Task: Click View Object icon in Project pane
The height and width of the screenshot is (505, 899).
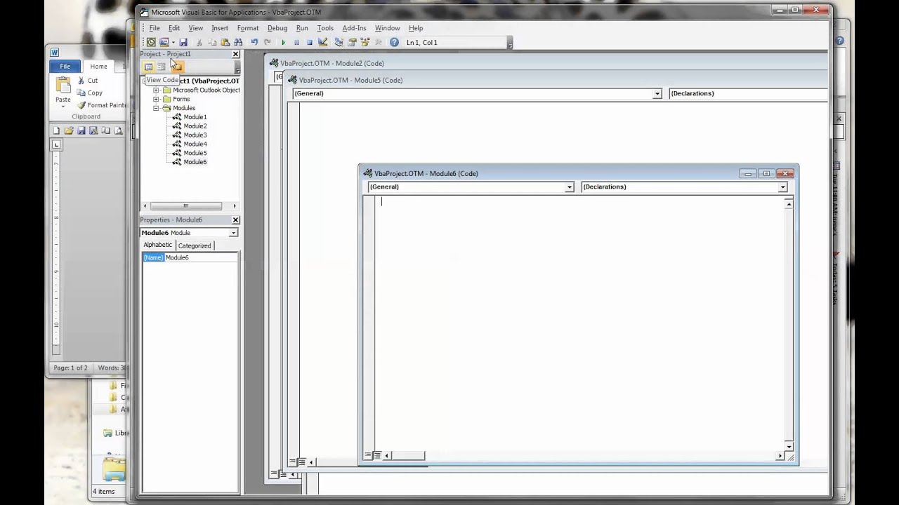Action: tap(162, 67)
